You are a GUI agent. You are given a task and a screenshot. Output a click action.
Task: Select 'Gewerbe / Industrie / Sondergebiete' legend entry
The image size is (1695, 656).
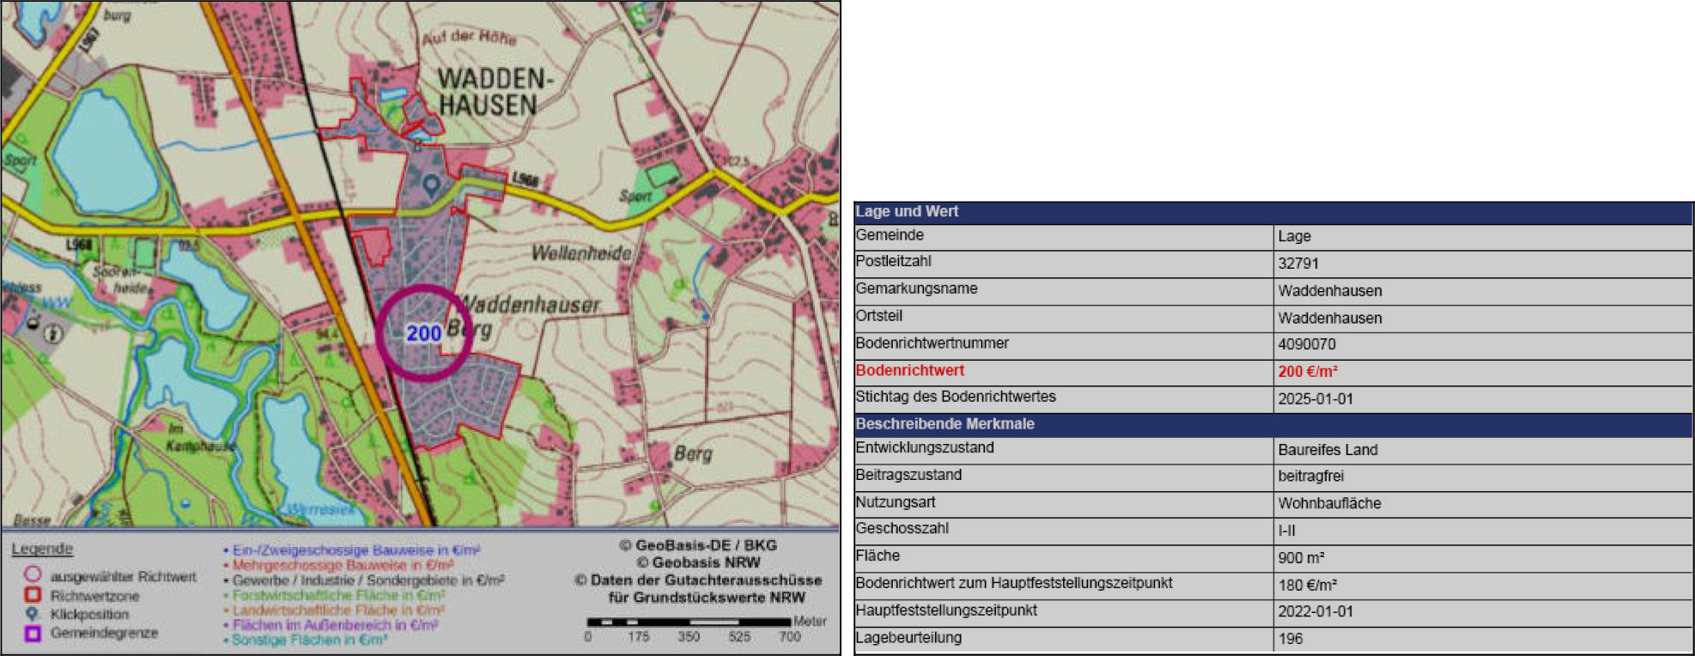click(x=364, y=580)
